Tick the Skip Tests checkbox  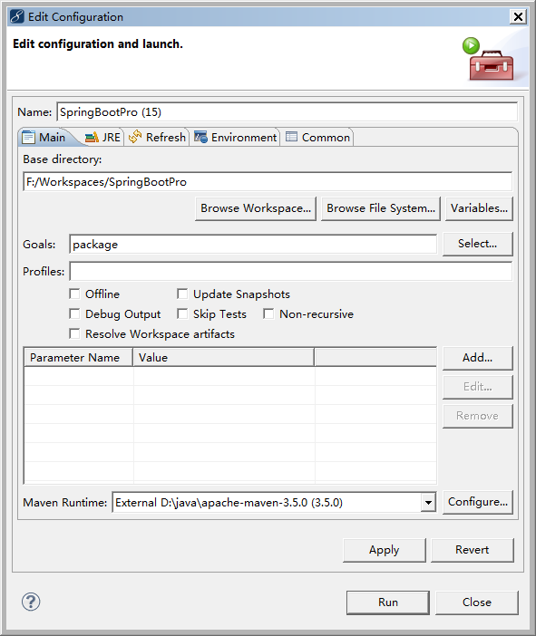(x=182, y=313)
